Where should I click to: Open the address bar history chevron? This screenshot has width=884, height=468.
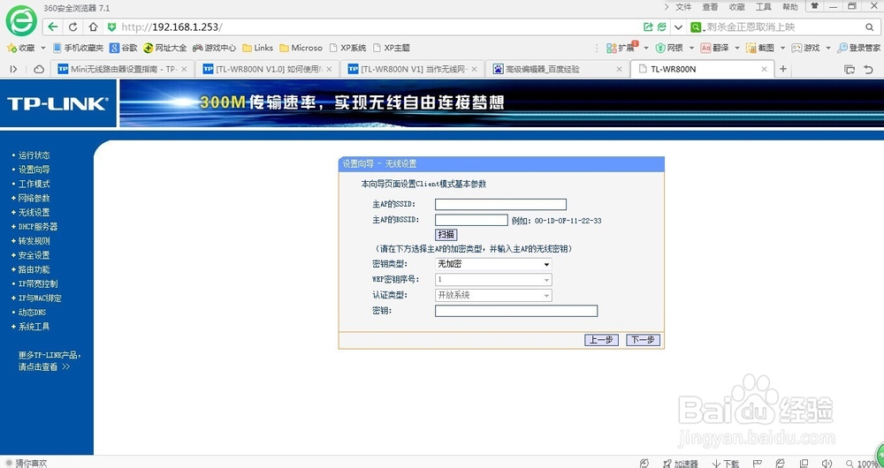click(678, 27)
